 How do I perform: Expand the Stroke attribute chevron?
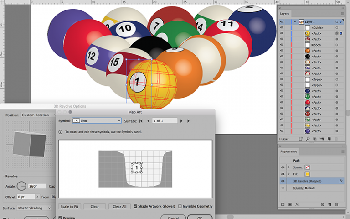289,167
